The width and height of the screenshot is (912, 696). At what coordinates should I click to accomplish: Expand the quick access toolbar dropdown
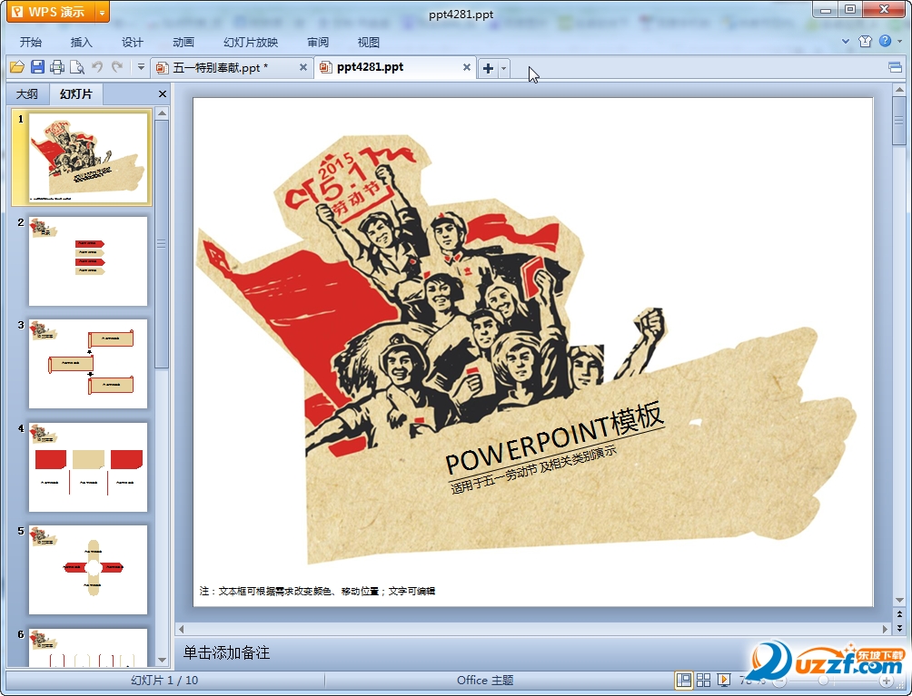[x=141, y=67]
